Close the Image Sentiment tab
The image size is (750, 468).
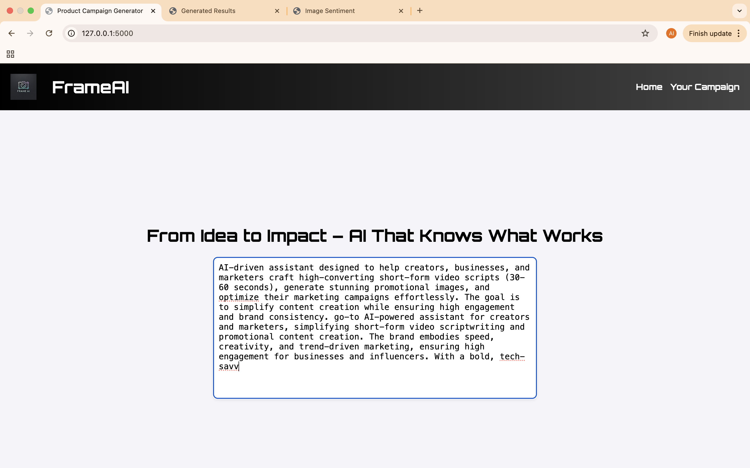coord(401,11)
